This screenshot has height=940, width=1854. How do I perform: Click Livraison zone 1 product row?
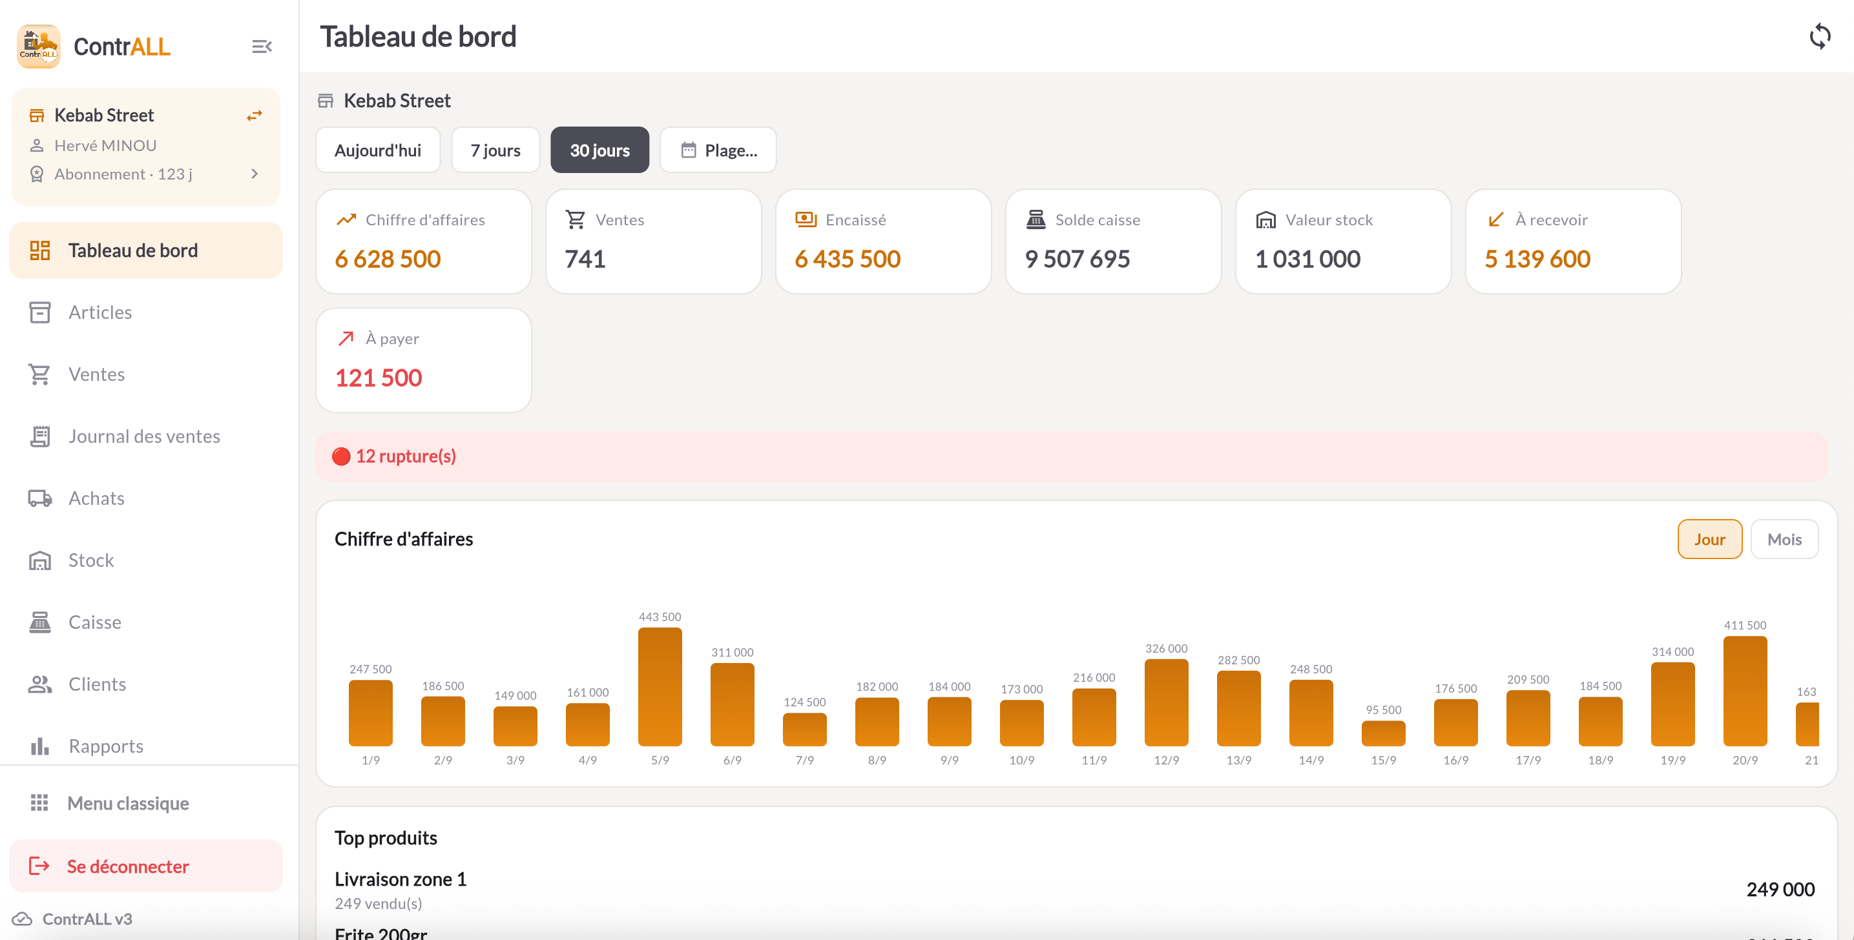pyautogui.click(x=1076, y=890)
